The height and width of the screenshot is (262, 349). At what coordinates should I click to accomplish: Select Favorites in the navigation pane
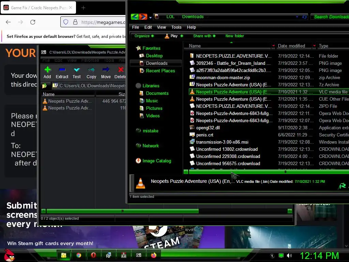click(151, 48)
